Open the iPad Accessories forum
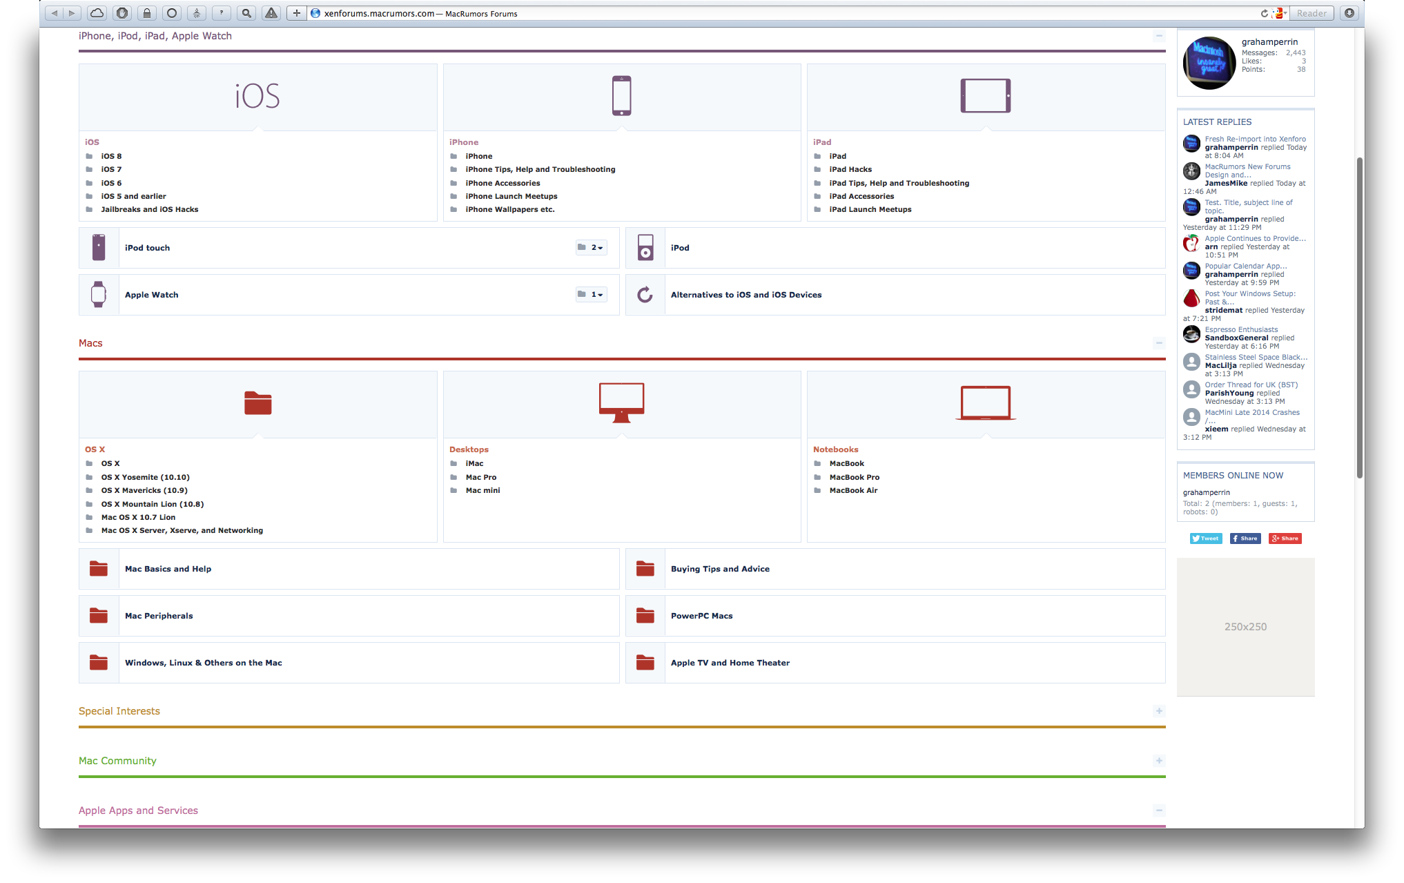Image resolution: width=1404 pixels, height=883 pixels. [861, 196]
